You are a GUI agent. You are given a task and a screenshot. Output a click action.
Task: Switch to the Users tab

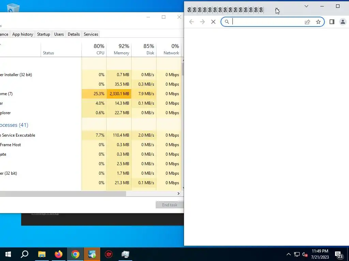pos(59,34)
